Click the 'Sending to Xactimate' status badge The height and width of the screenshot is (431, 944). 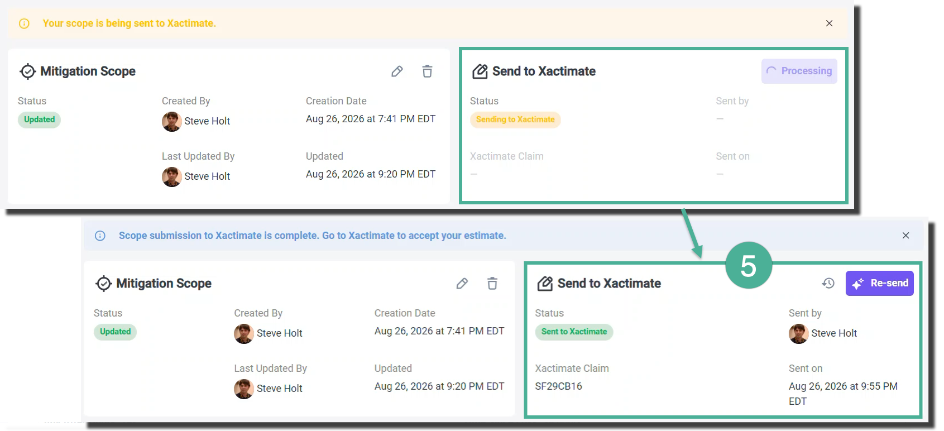coord(515,119)
